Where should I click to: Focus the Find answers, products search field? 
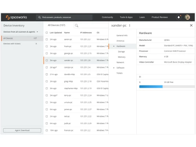[x=64, y=17]
